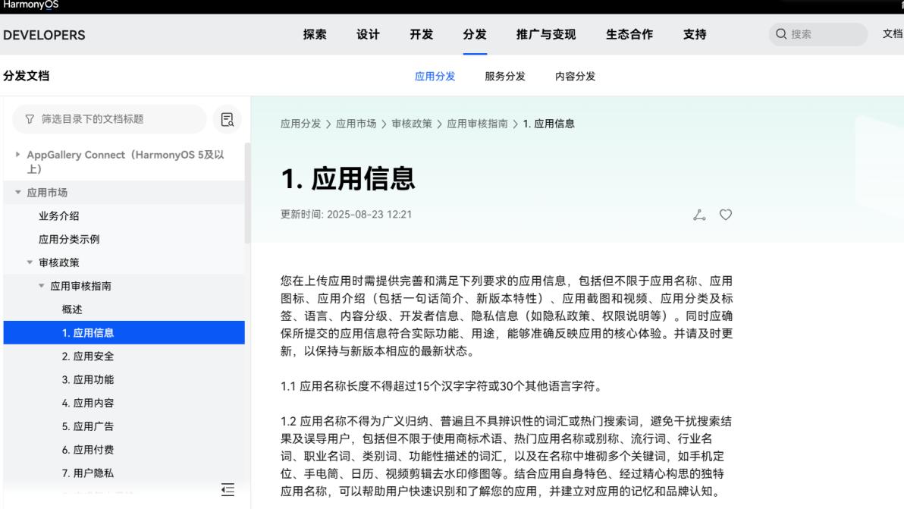The image size is (904, 509).
Task: Open the 分发 menu in top navigation
Action: [475, 33]
